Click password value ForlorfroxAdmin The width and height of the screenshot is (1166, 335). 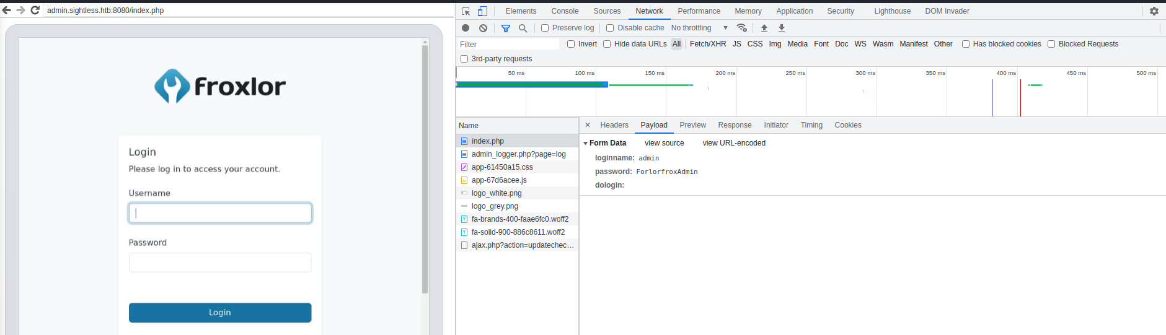(667, 172)
